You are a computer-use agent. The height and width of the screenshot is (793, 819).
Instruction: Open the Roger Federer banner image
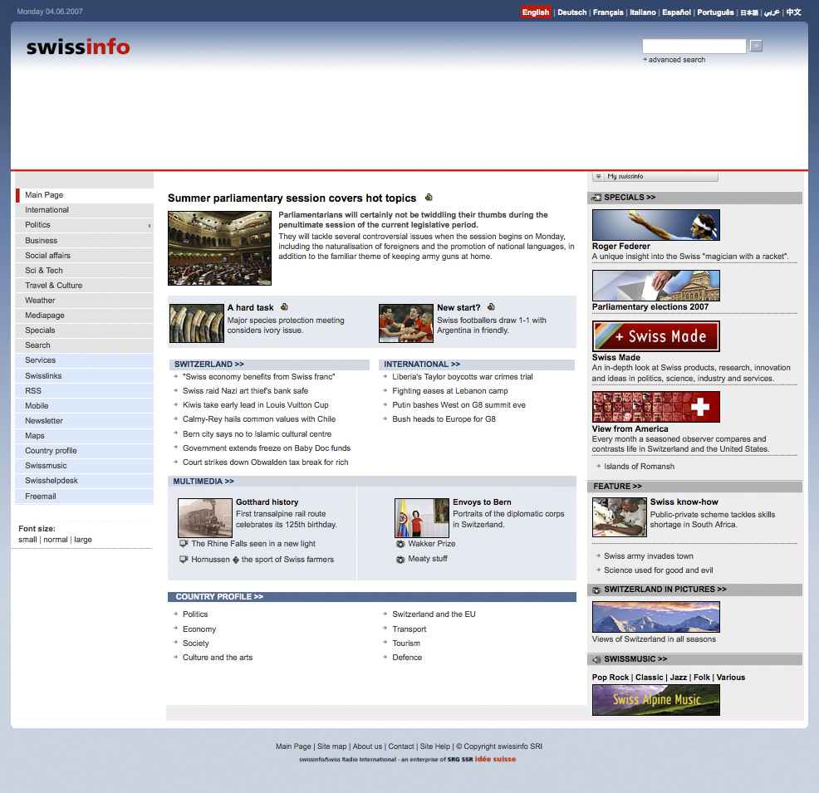tap(656, 225)
